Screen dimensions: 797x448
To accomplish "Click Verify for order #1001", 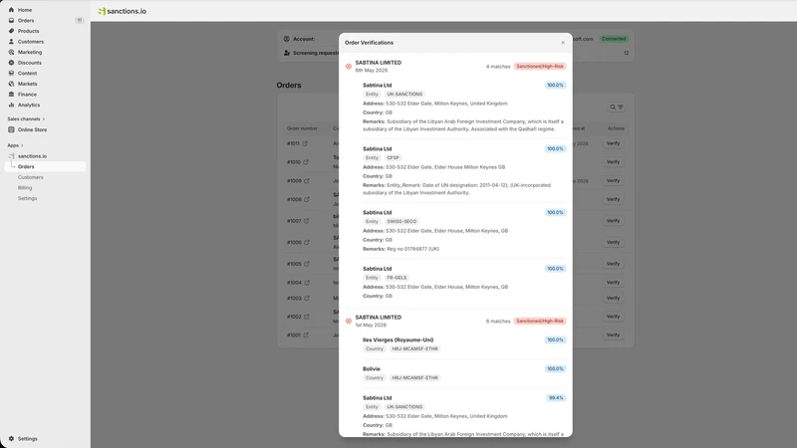I will pyautogui.click(x=613, y=336).
